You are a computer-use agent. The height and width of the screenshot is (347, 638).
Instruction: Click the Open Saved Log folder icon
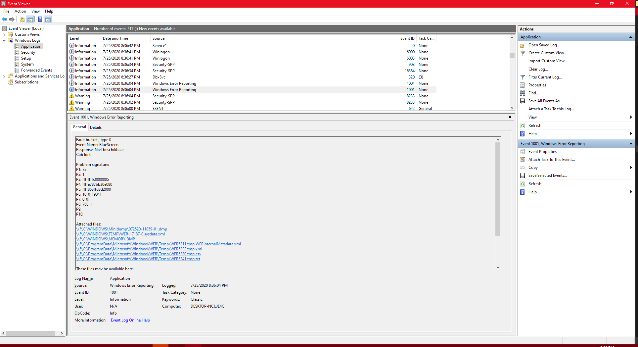coord(523,45)
